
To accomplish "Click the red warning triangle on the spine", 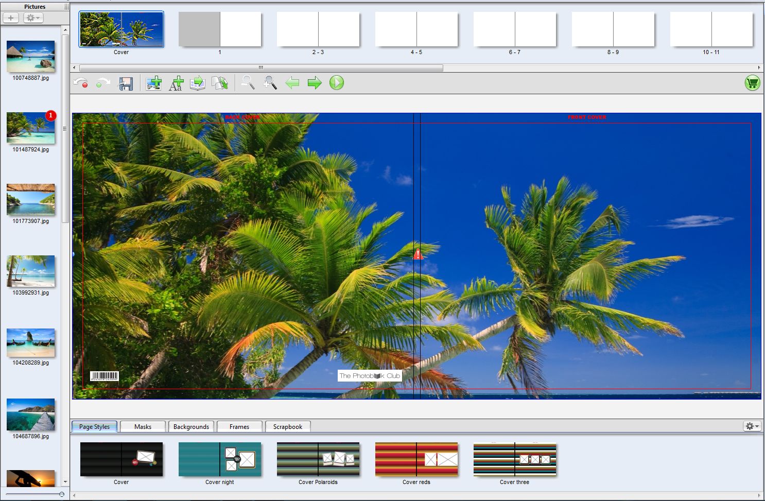I will pyautogui.click(x=418, y=254).
